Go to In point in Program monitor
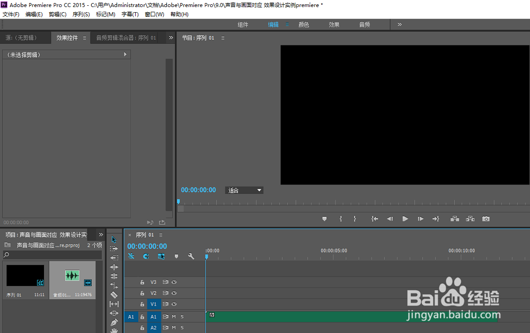 (x=375, y=219)
